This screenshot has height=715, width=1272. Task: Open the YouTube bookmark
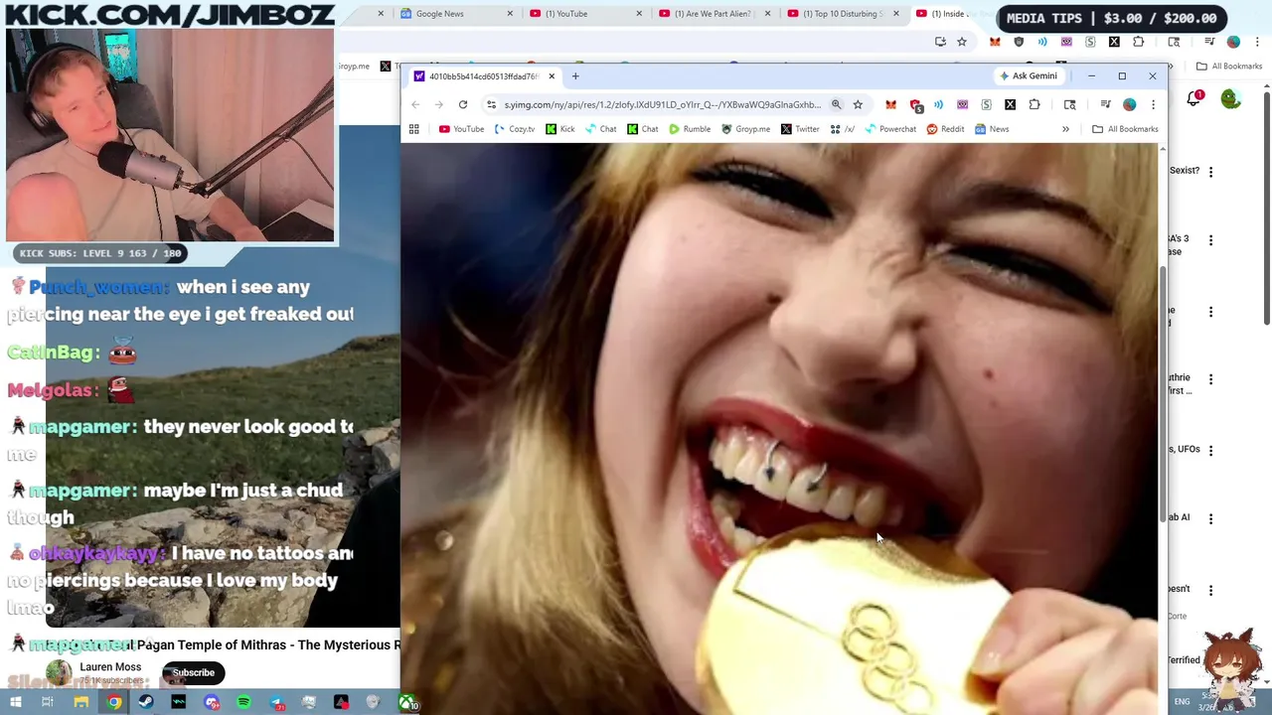pyautogui.click(x=461, y=129)
